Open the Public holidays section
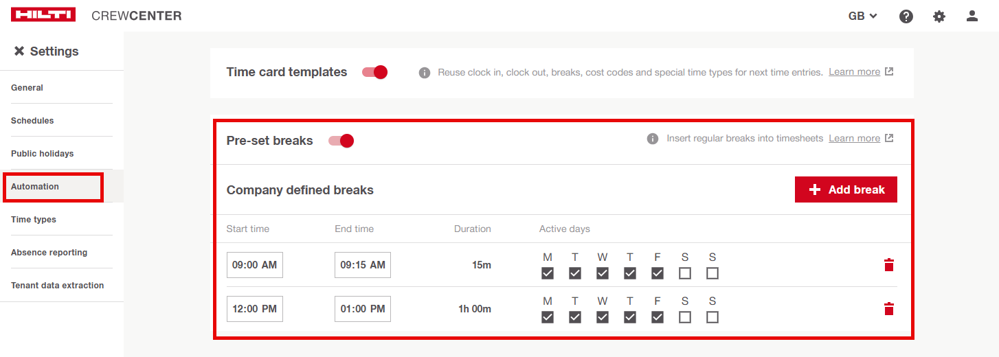The width and height of the screenshot is (999, 357). 42,154
